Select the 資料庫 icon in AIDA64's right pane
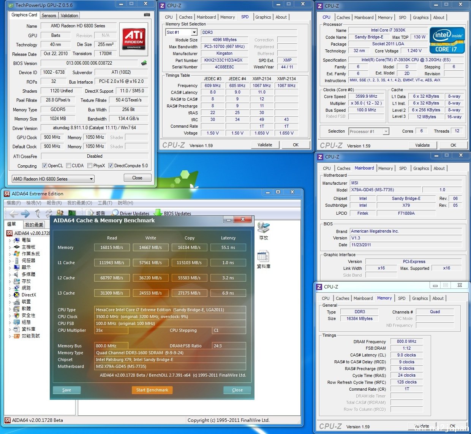The width and height of the screenshot is (471, 434). pos(263,260)
